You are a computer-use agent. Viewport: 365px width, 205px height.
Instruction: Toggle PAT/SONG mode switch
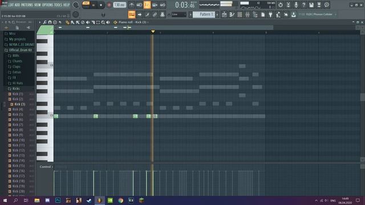tap(86, 5)
